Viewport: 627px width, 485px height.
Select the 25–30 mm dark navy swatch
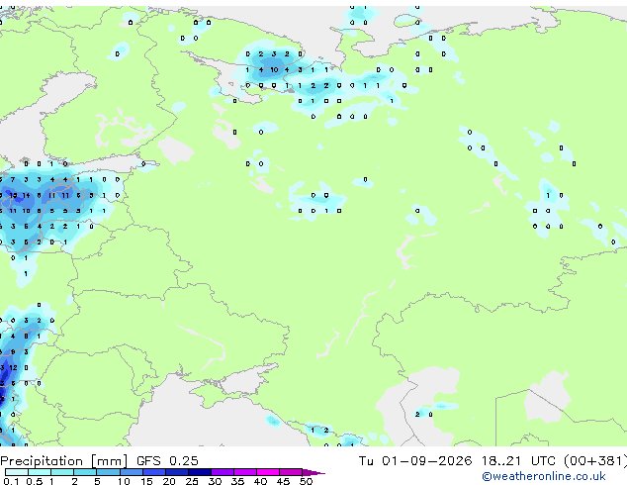(200, 472)
